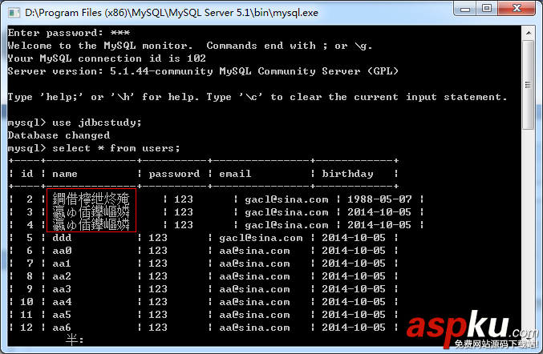This screenshot has height=354, width=543.
Task: Click the garbled name in row id 3
Action: coord(91,212)
